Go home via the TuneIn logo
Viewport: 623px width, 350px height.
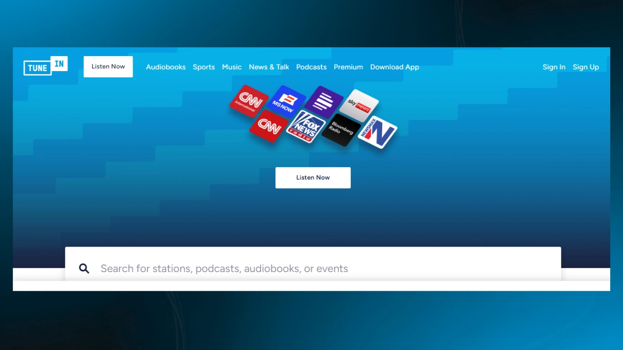46,67
